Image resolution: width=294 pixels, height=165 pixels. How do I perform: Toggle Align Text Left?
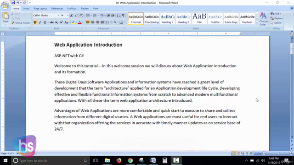88,22
